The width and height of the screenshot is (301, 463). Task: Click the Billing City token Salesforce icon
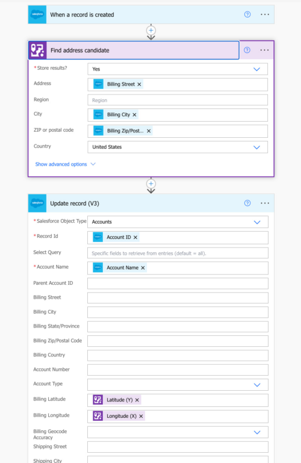98,114
